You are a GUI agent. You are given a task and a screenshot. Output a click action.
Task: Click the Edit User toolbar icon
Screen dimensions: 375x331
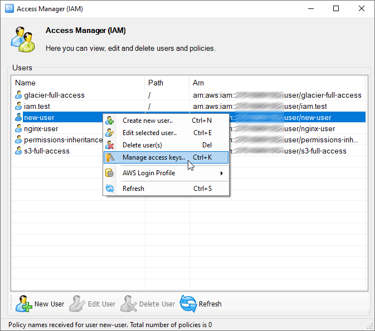point(77,304)
